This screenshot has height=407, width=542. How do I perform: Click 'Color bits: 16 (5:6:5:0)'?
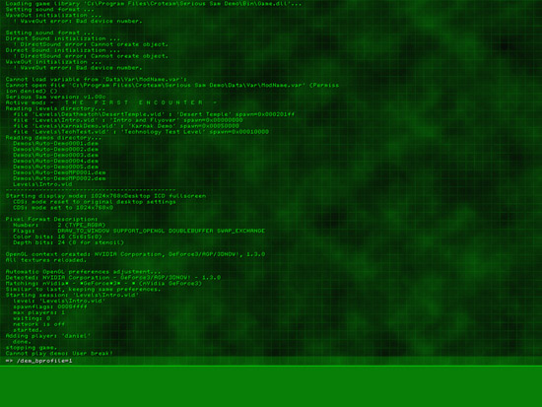pyautogui.click(x=57, y=237)
